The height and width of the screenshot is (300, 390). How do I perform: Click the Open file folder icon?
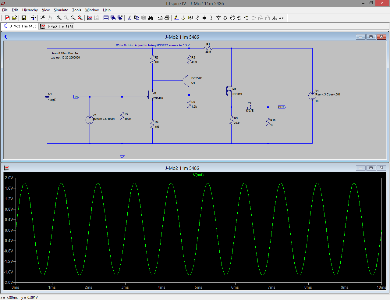[14, 18]
